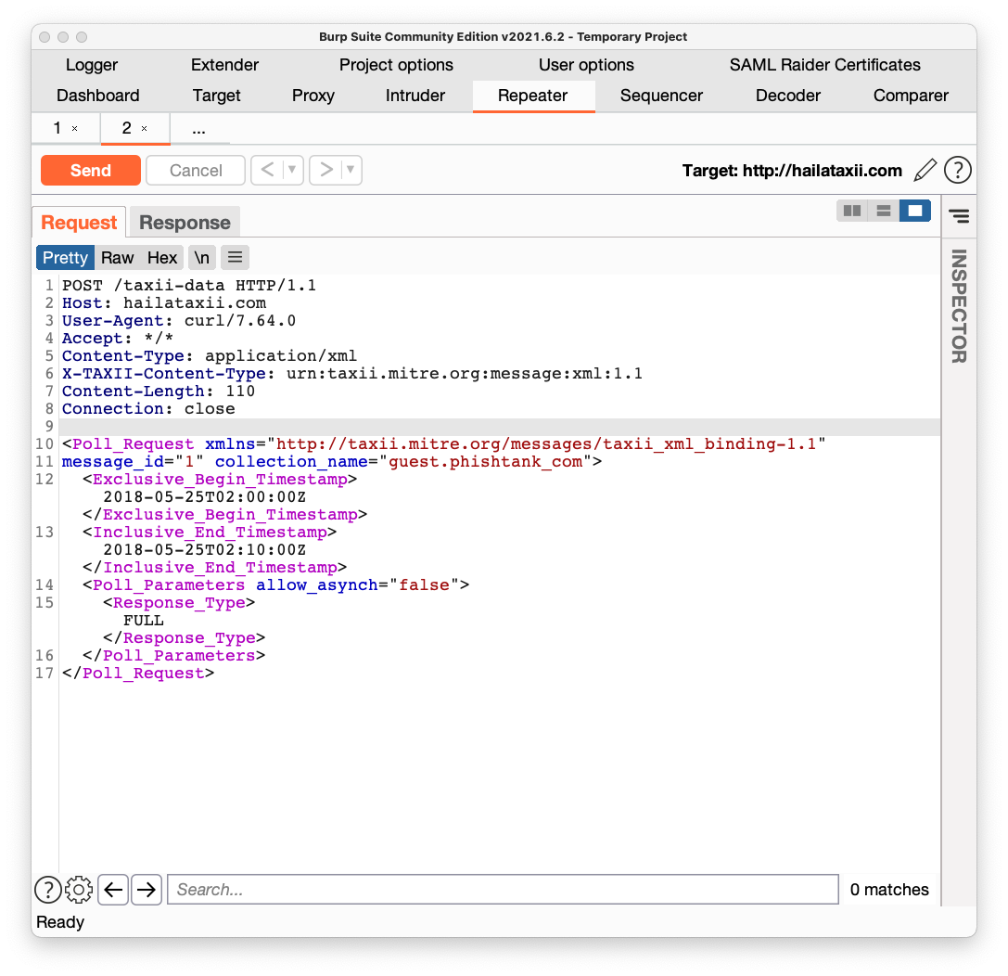Toggle show non-printable chars \n button

pyautogui.click(x=202, y=258)
